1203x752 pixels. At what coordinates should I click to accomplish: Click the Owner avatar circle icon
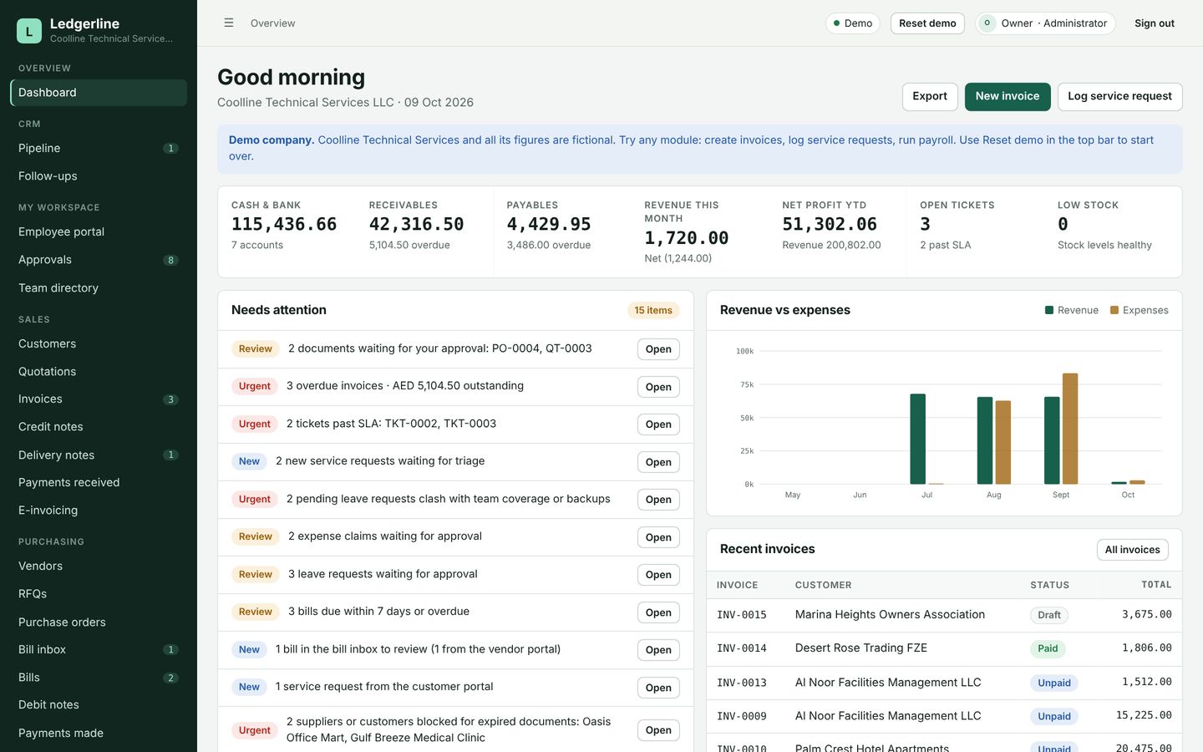tap(987, 23)
